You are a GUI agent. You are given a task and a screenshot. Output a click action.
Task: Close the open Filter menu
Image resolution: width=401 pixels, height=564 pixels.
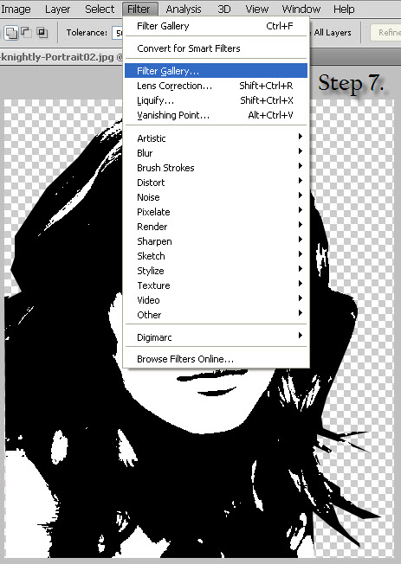tap(139, 9)
